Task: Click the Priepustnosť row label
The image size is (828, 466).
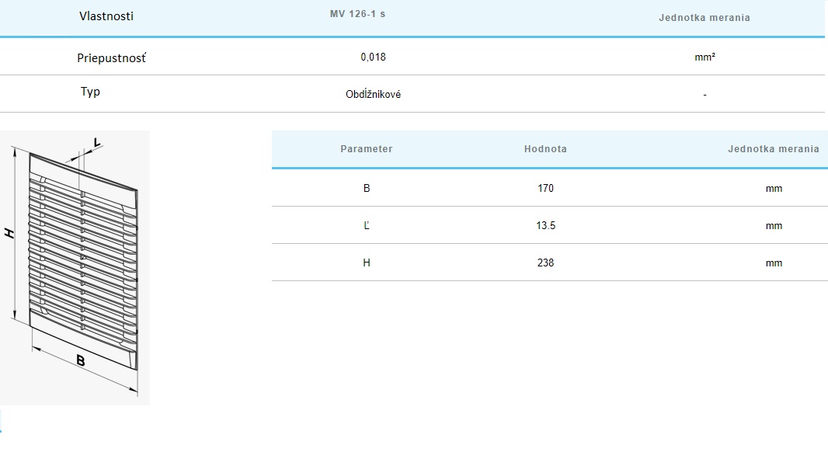Action: tap(111, 58)
